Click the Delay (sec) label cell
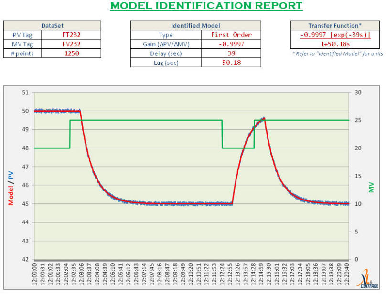Screen dimensions: 386x295 166,53
